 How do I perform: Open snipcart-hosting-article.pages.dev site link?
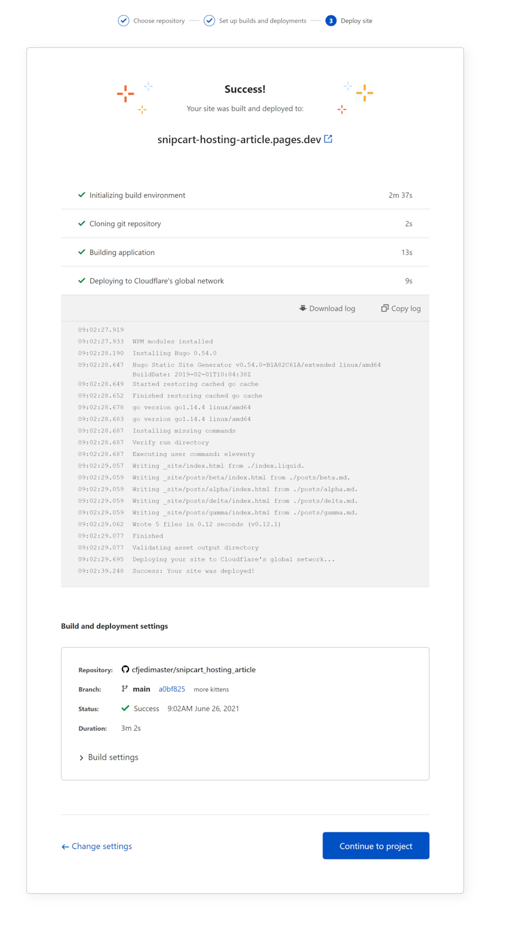(239, 139)
